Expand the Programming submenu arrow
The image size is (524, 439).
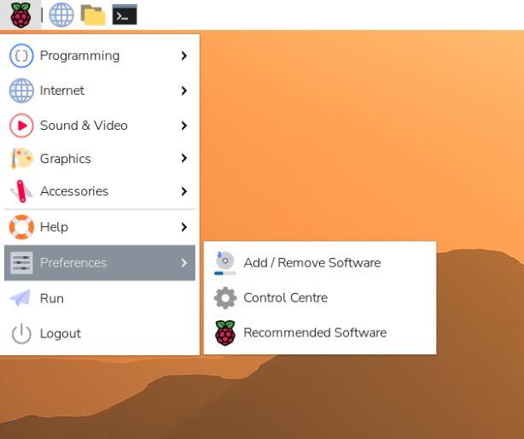(183, 56)
